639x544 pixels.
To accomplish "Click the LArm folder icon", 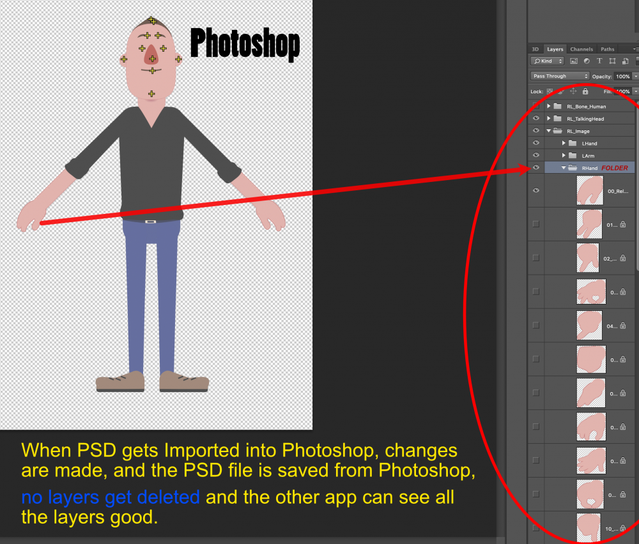I will point(573,155).
